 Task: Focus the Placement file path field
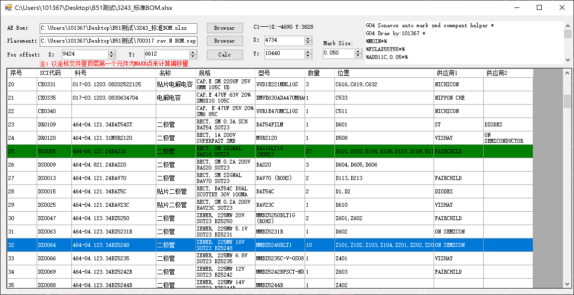[118, 41]
